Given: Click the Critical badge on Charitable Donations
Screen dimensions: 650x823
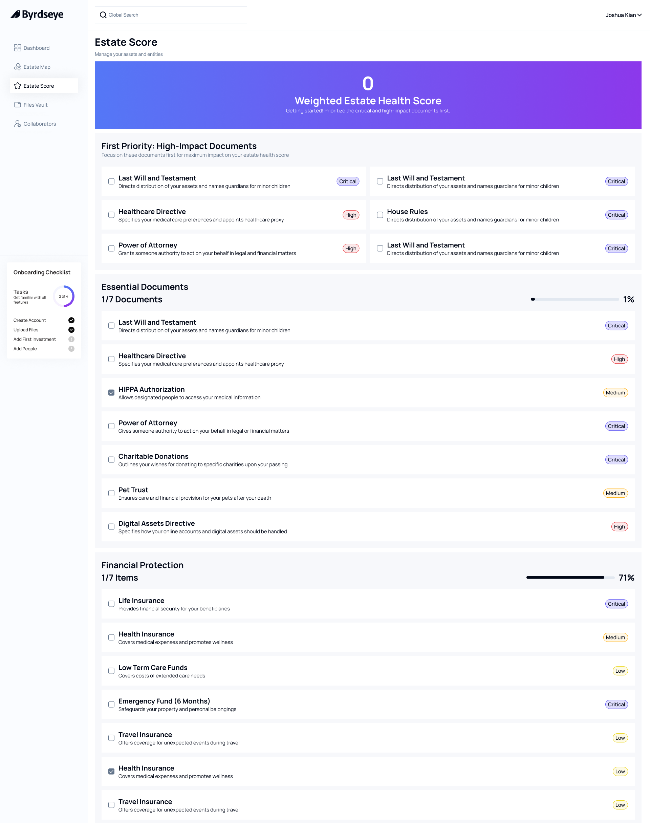Looking at the screenshot, I should (616, 460).
